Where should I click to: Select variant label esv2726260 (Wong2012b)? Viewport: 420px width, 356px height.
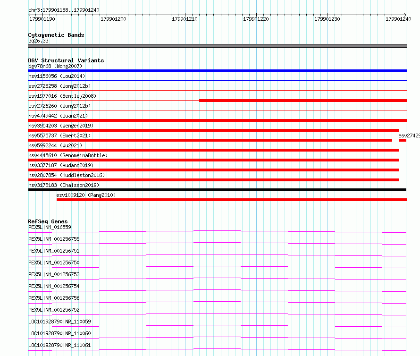[59, 106]
